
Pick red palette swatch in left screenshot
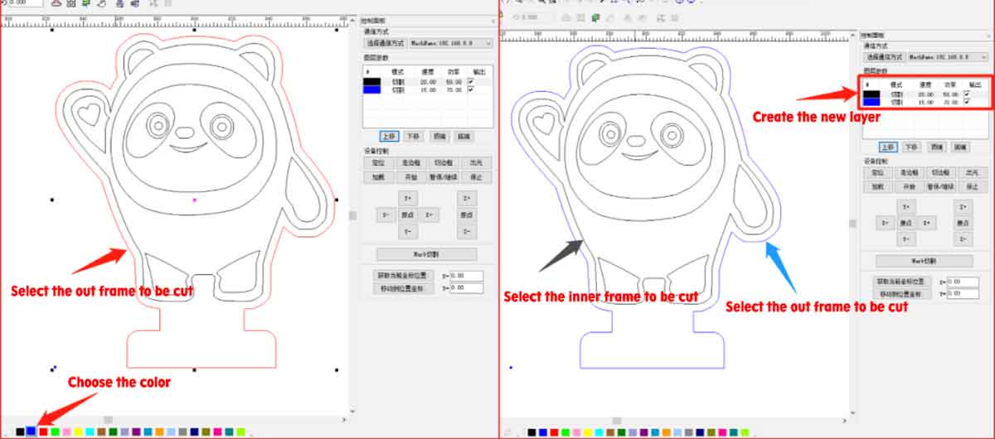pos(43,432)
